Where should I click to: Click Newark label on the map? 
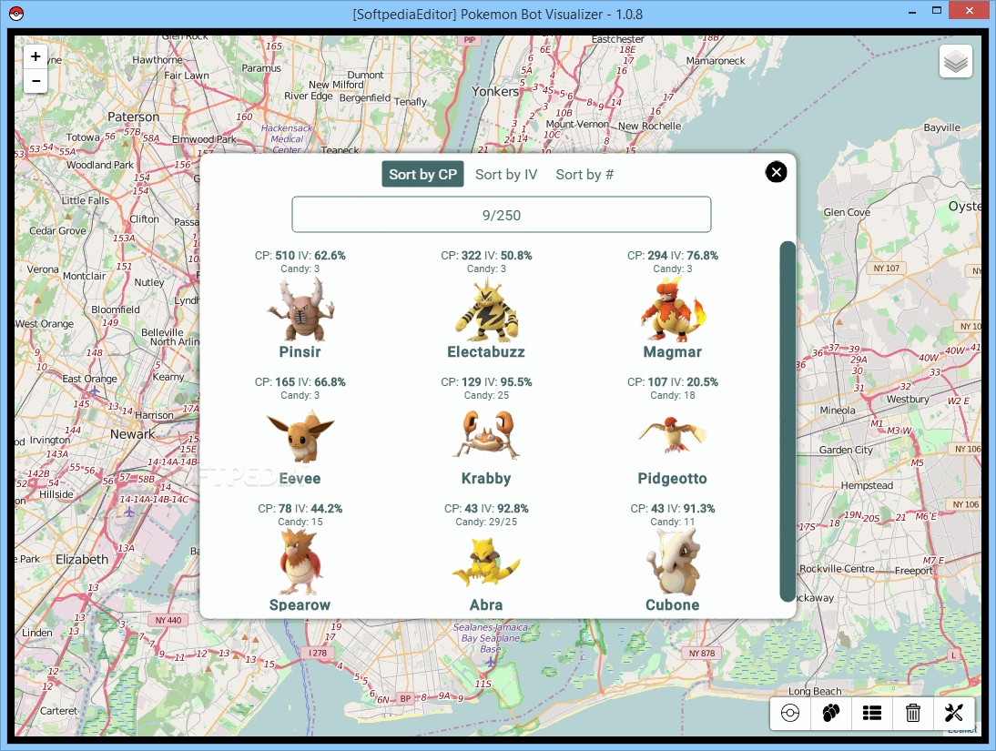click(x=133, y=434)
